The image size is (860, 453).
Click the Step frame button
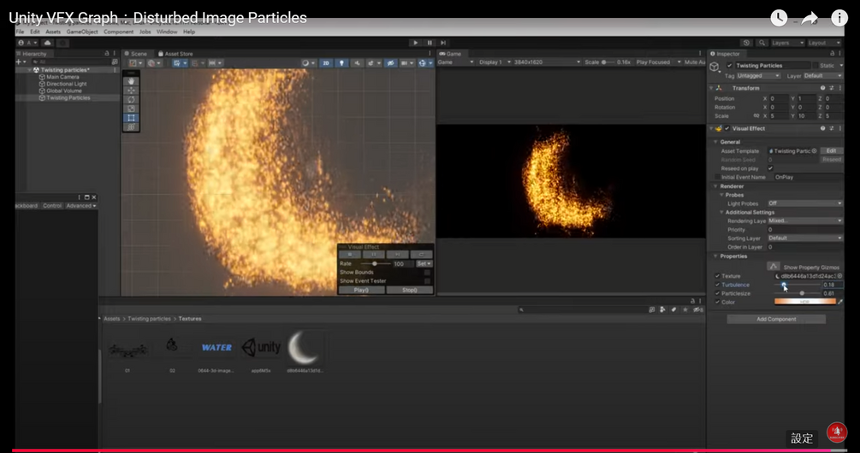[x=443, y=43]
